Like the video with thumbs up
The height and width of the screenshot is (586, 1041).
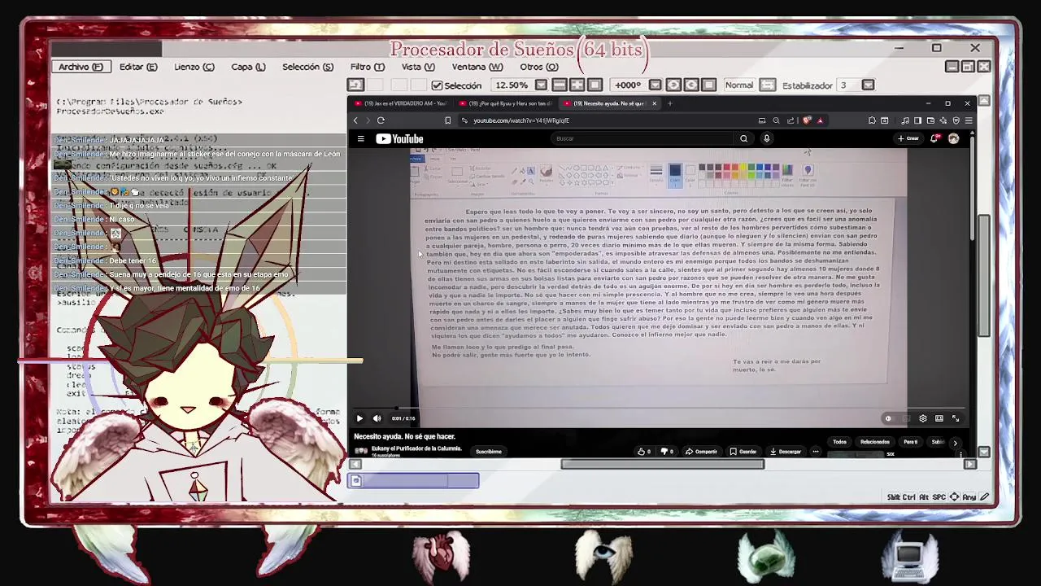[x=643, y=452]
